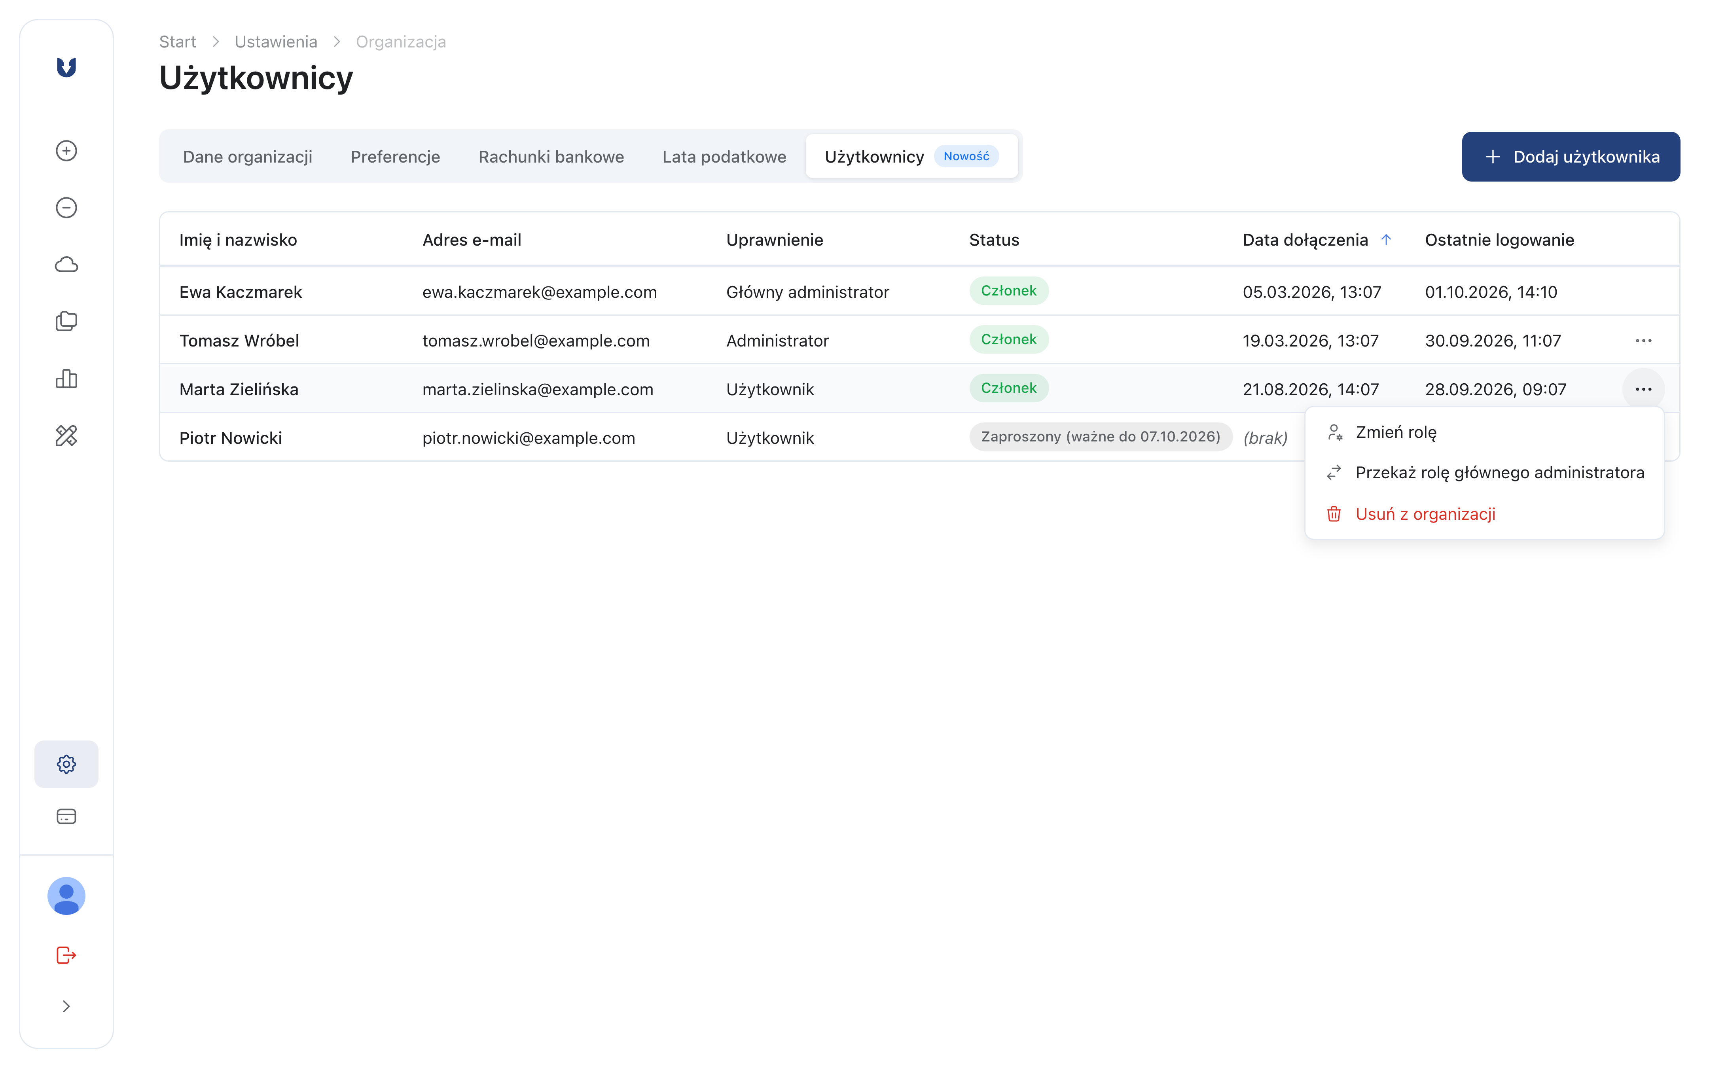Image resolution: width=1709 pixels, height=1068 pixels.
Task: Open the documents copy sidebar icon
Action: point(66,321)
